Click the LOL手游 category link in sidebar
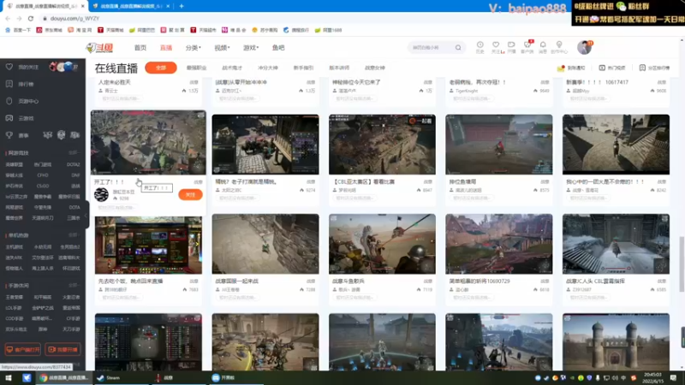685x385 pixels. [14, 308]
